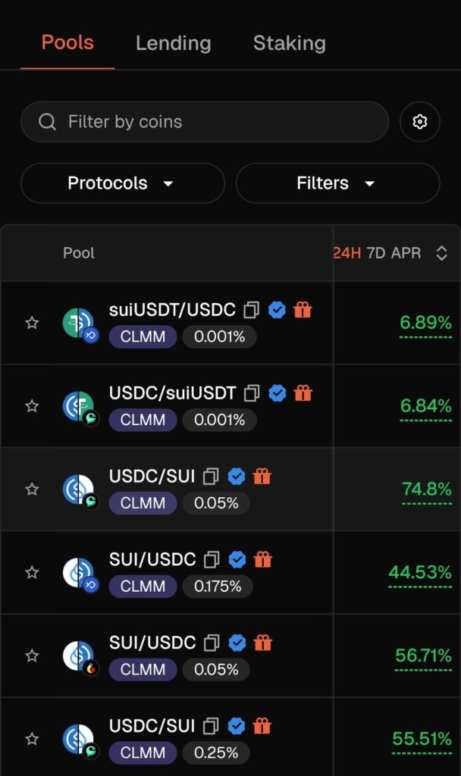Expand the Protocols dropdown
Viewport: 461px width, 776px height.
[x=122, y=183]
